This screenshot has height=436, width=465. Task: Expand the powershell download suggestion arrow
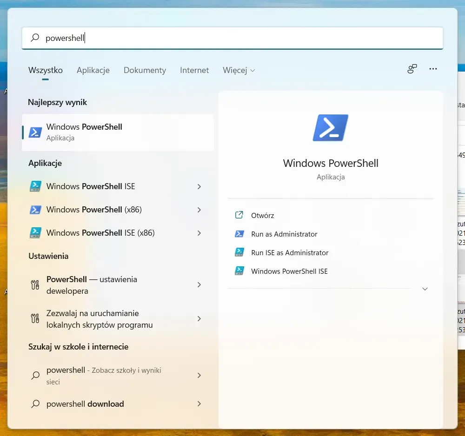pyautogui.click(x=199, y=403)
